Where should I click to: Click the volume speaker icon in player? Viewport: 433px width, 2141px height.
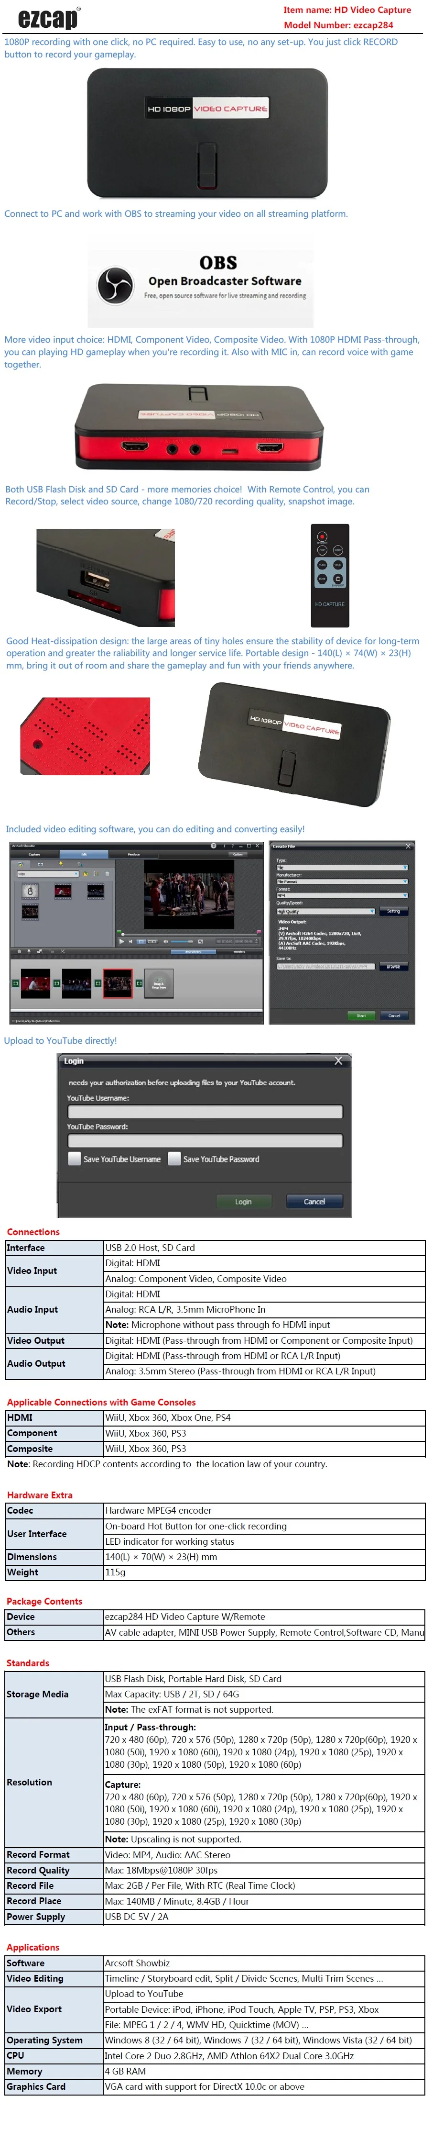click(166, 942)
